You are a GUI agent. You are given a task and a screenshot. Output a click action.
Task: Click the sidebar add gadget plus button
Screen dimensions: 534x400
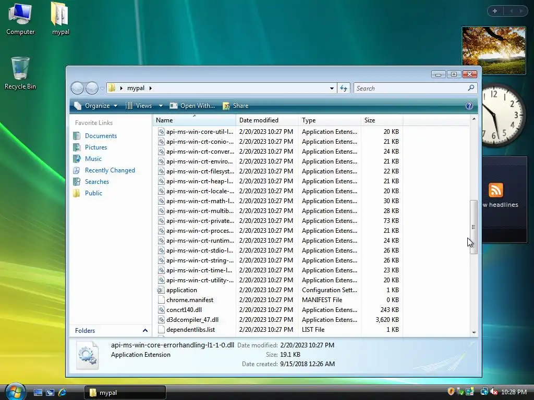[x=495, y=11]
